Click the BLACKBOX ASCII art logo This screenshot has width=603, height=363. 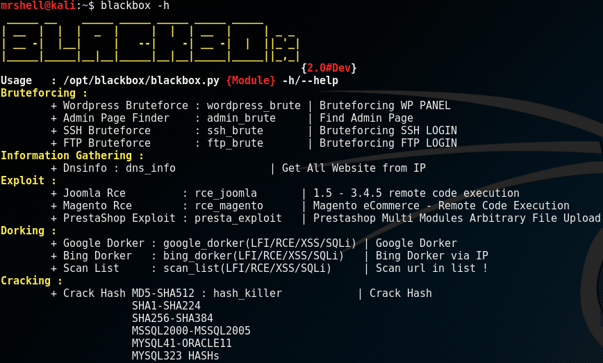[x=151, y=42]
